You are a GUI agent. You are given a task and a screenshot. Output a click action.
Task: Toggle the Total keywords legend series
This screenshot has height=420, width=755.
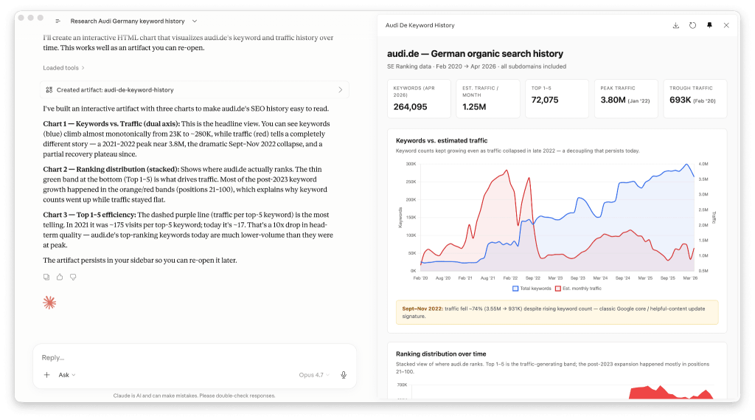tap(532, 289)
